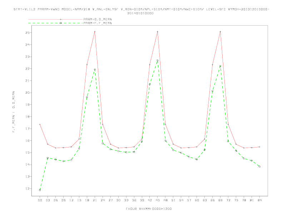
Task: Click y-axis tick label 20
Action: [x=28, y=93]
